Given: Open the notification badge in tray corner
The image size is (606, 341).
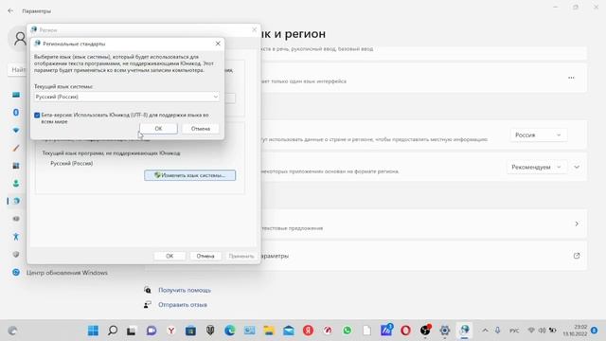Looking at the screenshot, I should [594, 331].
